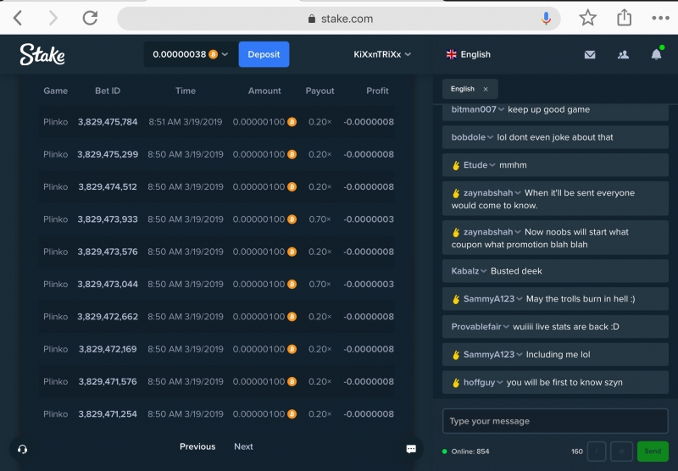Click the Bet ID column header
Viewport: 678px width, 471px height.
(x=108, y=91)
